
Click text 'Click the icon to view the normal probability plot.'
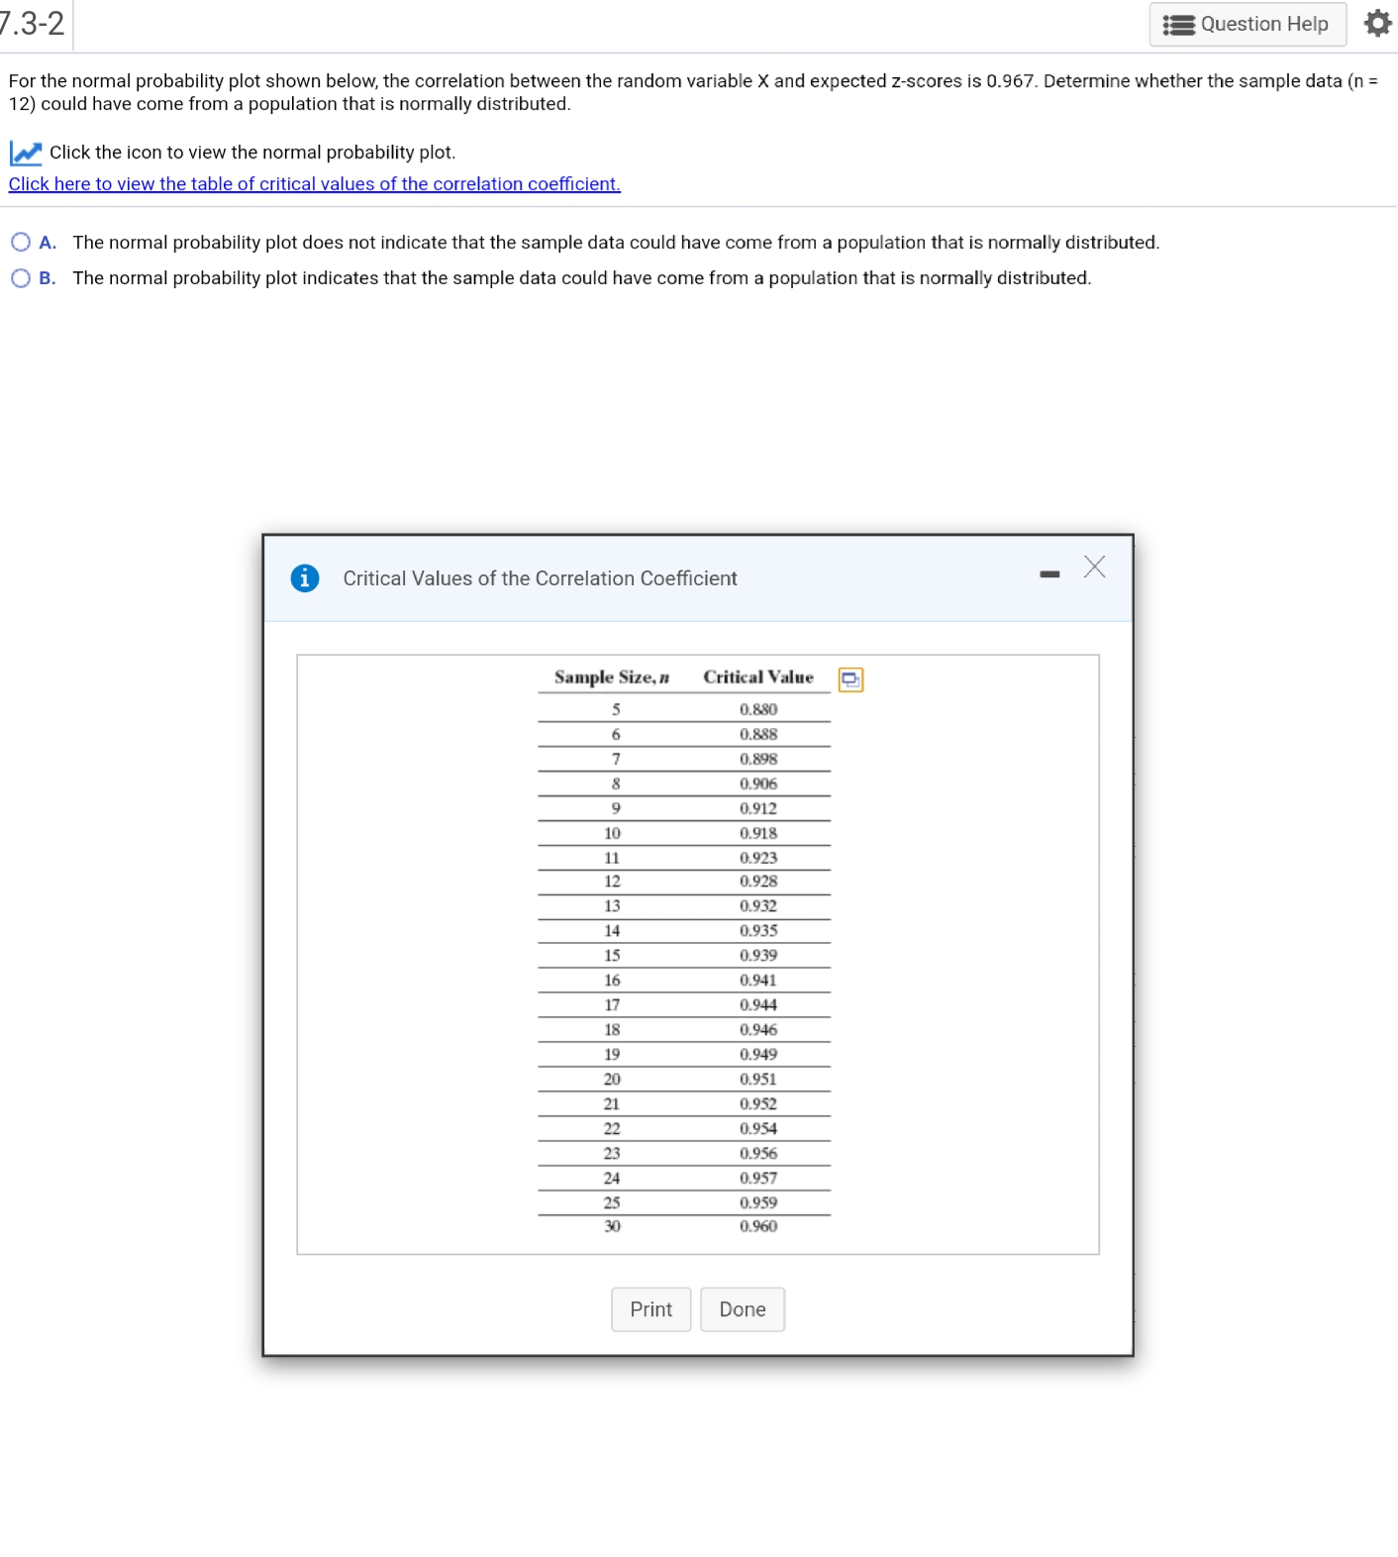(x=252, y=153)
